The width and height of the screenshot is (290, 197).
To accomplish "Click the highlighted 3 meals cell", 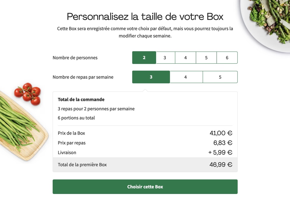I will pos(151,77).
